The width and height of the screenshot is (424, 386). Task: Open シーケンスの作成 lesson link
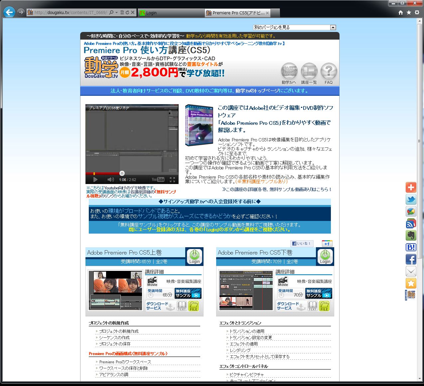click(114, 337)
